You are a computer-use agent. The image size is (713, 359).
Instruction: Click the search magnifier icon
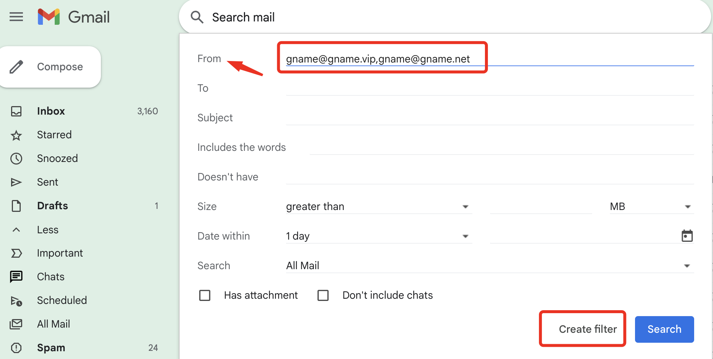click(197, 17)
